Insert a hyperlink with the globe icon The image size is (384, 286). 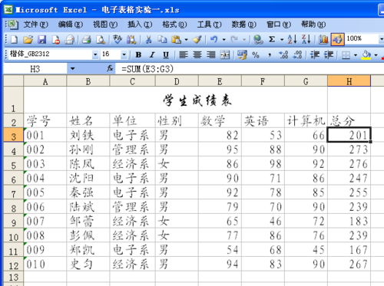point(258,40)
